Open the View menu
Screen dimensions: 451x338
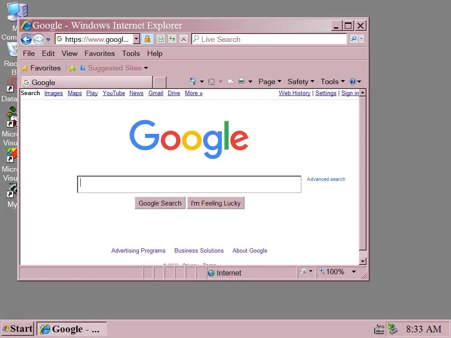click(69, 53)
